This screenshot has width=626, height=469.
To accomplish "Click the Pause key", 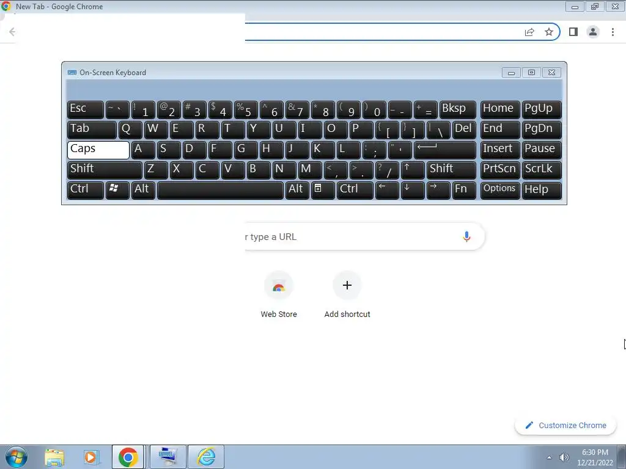I will coord(542,150).
